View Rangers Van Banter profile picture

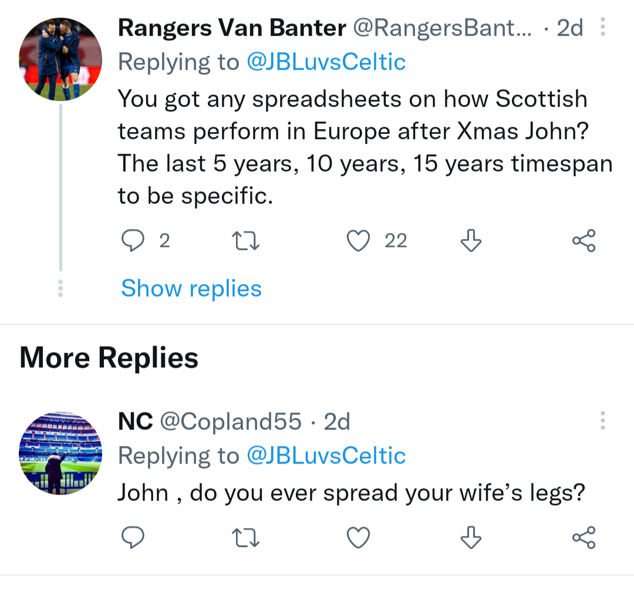tap(60, 59)
